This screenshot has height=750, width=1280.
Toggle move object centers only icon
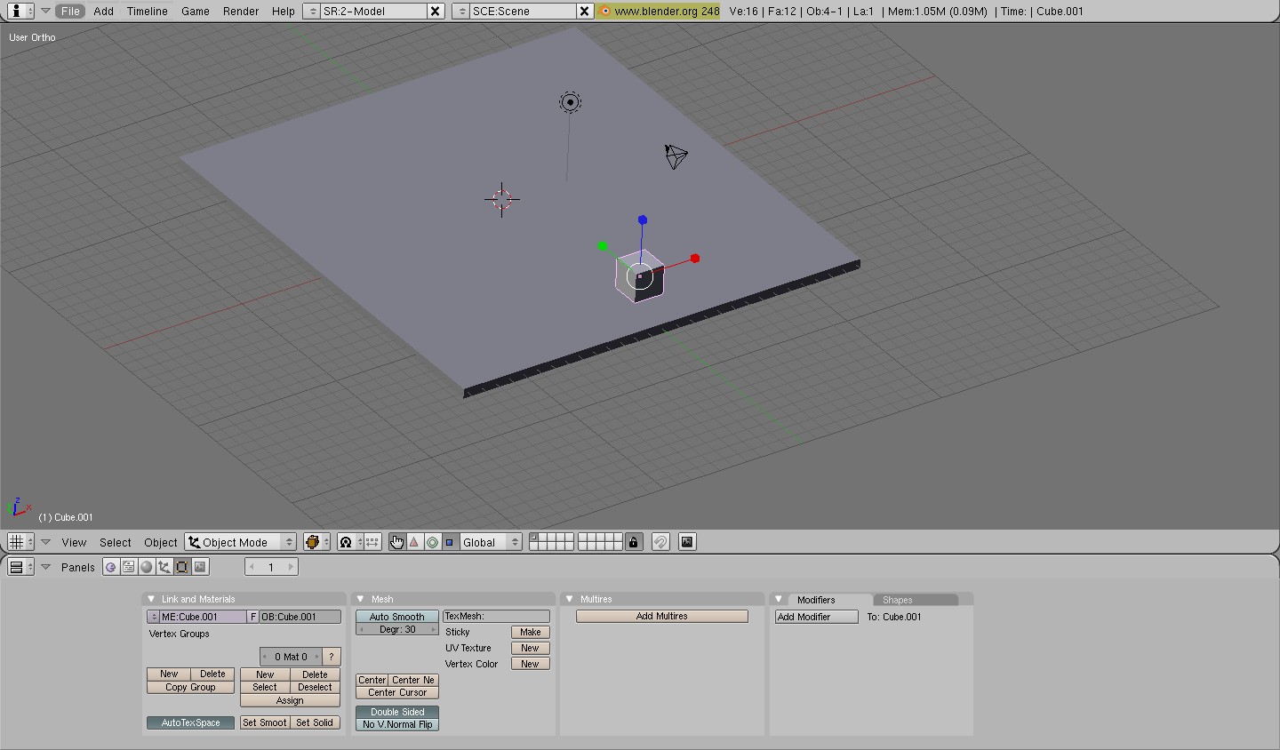click(x=373, y=542)
